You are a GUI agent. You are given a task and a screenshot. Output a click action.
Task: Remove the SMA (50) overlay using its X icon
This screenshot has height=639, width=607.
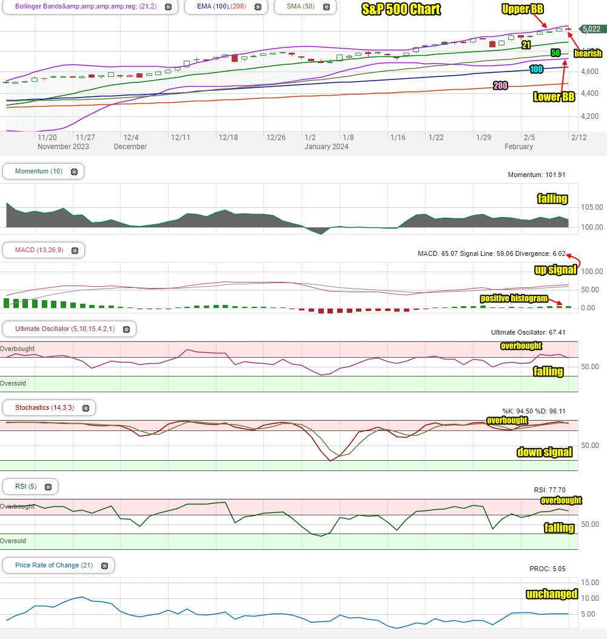pos(326,7)
